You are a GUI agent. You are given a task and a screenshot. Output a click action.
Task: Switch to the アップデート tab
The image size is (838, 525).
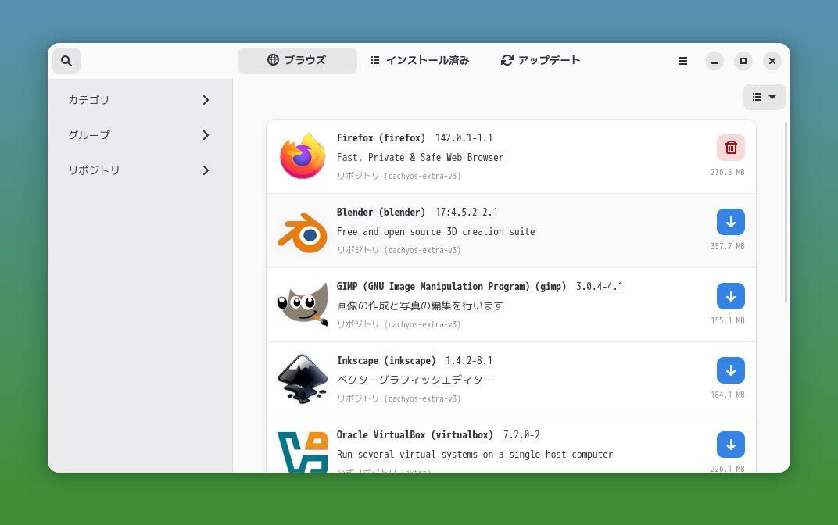pyautogui.click(x=540, y=60)
